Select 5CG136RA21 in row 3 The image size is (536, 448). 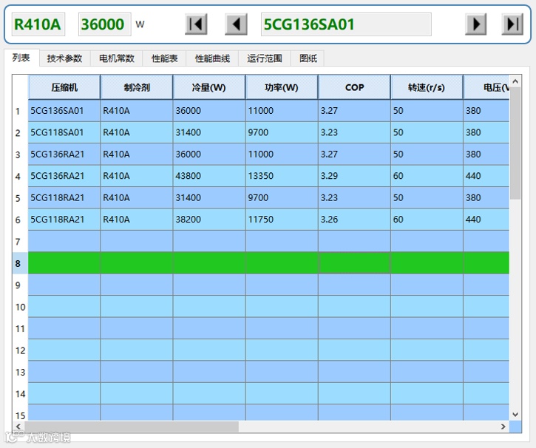[64, 154]
